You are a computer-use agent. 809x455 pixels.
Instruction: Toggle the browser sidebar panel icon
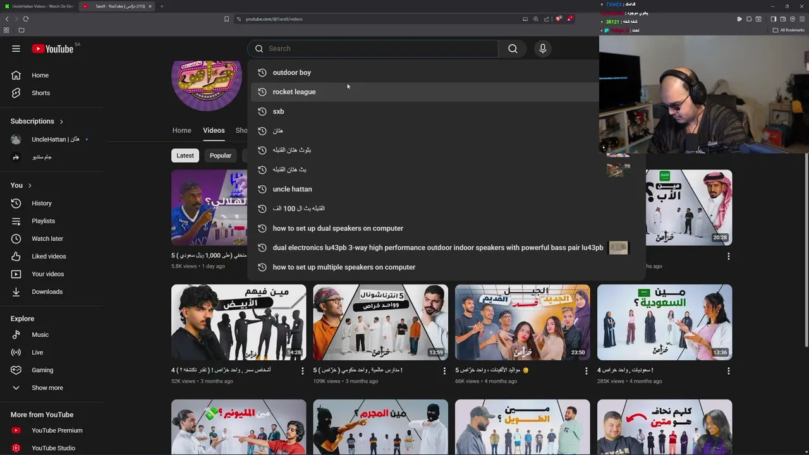[773, 19]
